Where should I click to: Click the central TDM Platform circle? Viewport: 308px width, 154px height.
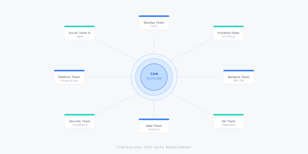pos(154,77)
